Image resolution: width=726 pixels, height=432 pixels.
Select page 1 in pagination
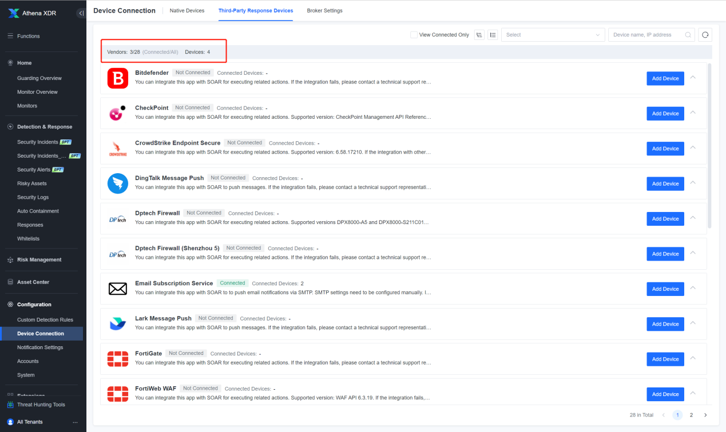pos(677,415)
